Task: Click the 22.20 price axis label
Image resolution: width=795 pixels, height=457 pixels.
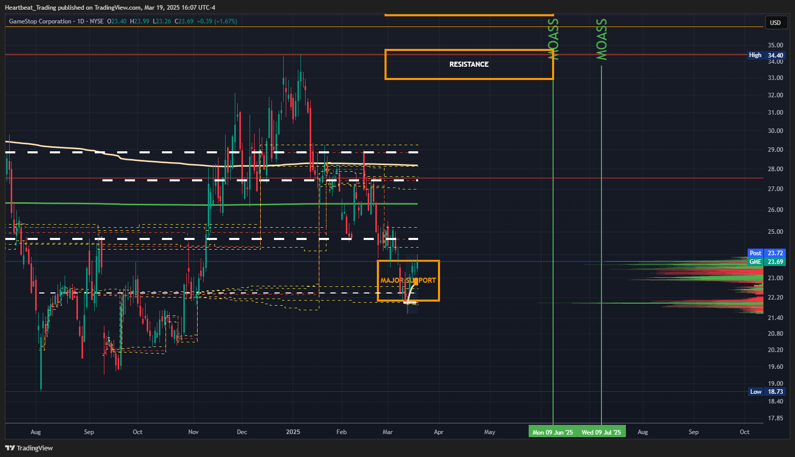Action: click(775, 298)
